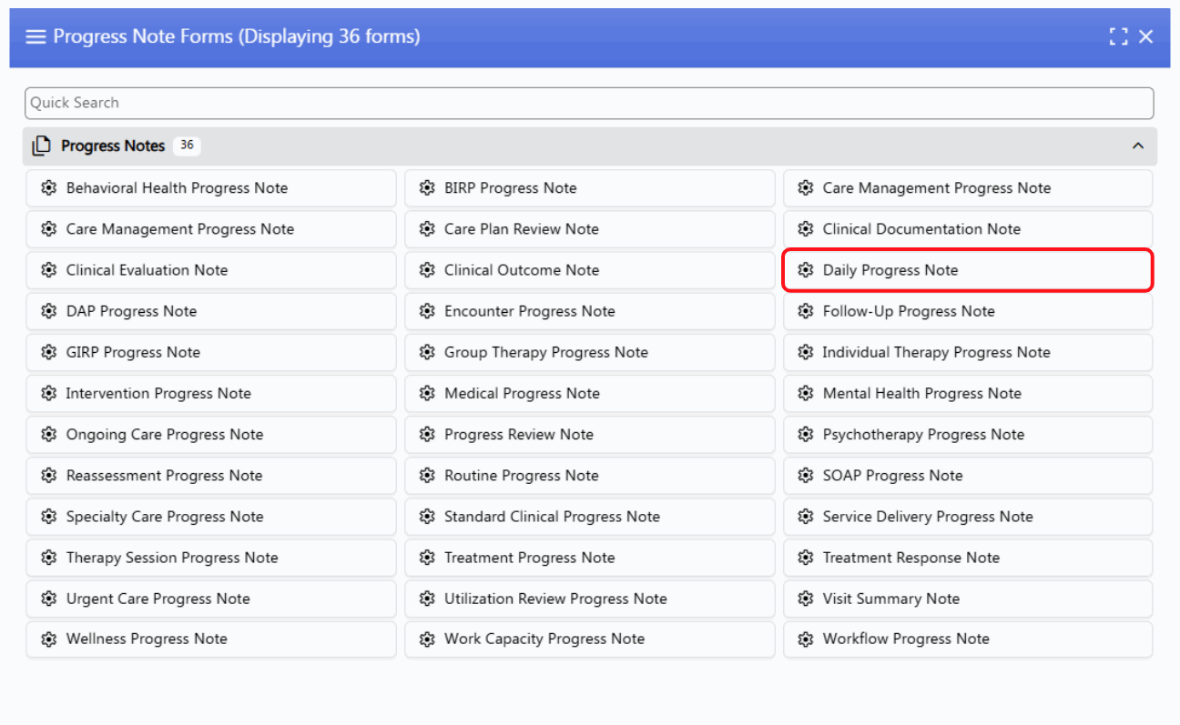The image size is (1180, 725).
Task: Open the Workflow Progress Note form
Action: pos(968,639)
